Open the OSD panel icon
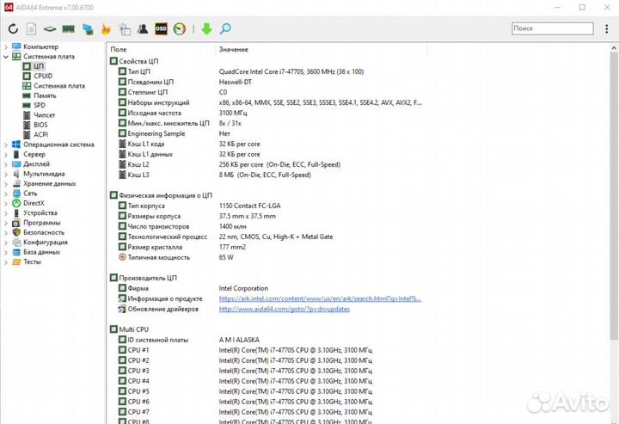619x424 pixels. pyautogui.click(x=161, y=29)
